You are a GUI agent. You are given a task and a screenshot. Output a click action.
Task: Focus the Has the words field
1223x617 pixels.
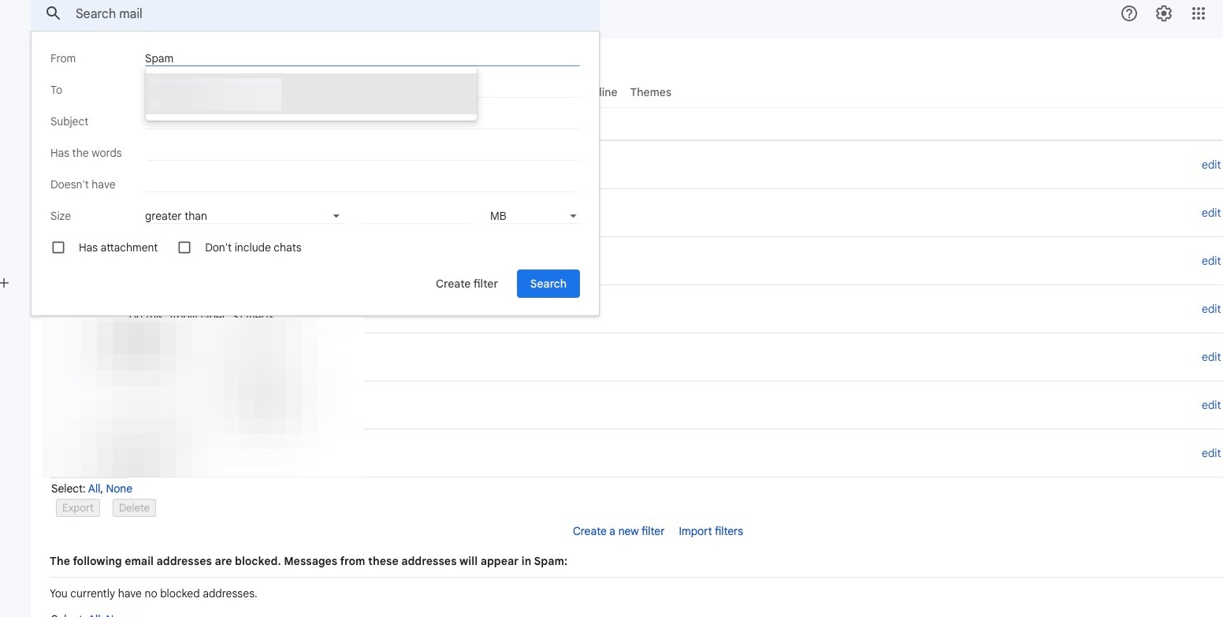coord(362,153)
